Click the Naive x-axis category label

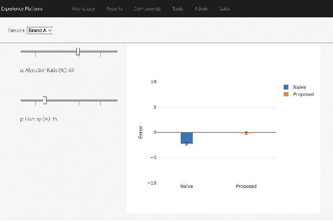tap(186, 186)
